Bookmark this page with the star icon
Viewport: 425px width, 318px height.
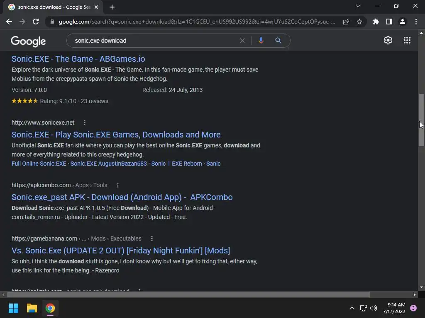pyautogui.click(x=359, y=22)
